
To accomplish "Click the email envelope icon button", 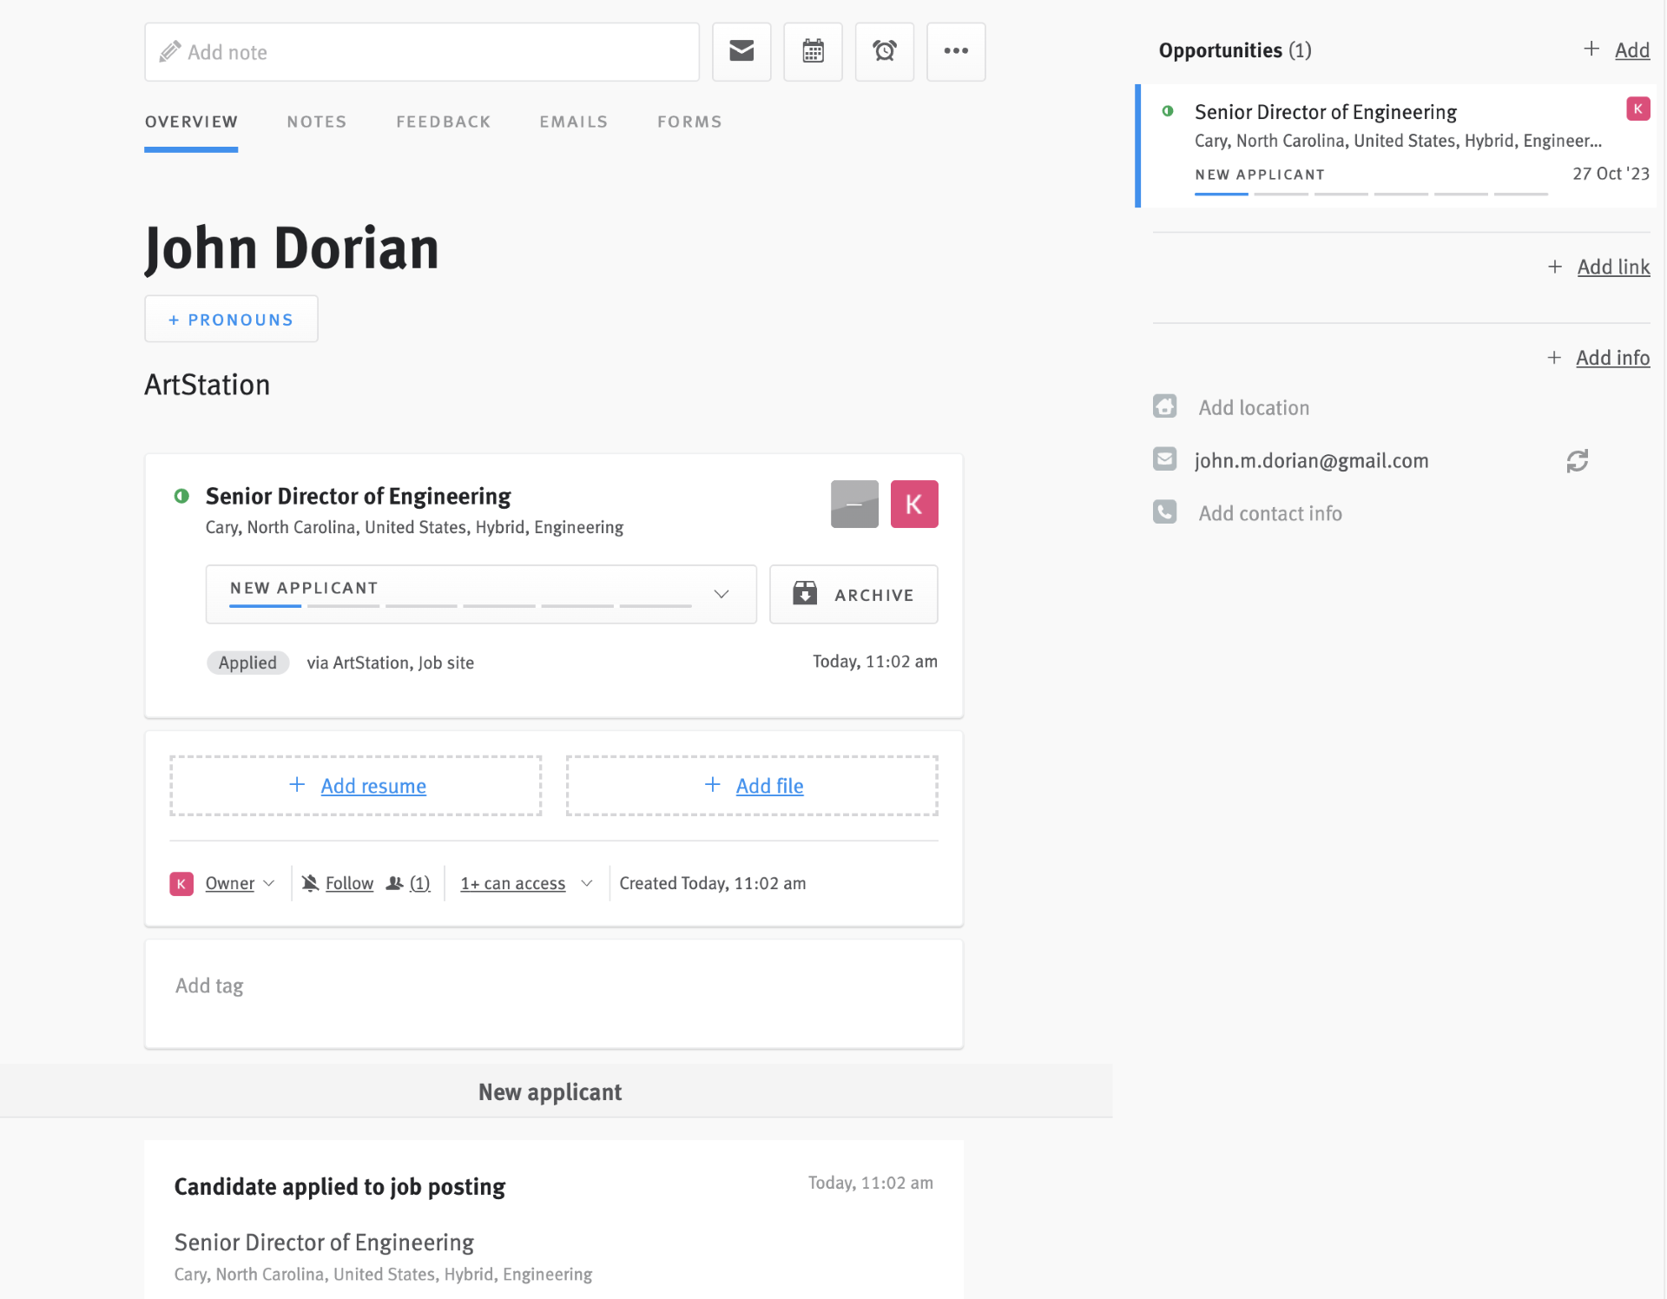I will tap(741, 51).
